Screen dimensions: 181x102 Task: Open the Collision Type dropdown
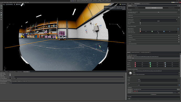click(67, 77)
